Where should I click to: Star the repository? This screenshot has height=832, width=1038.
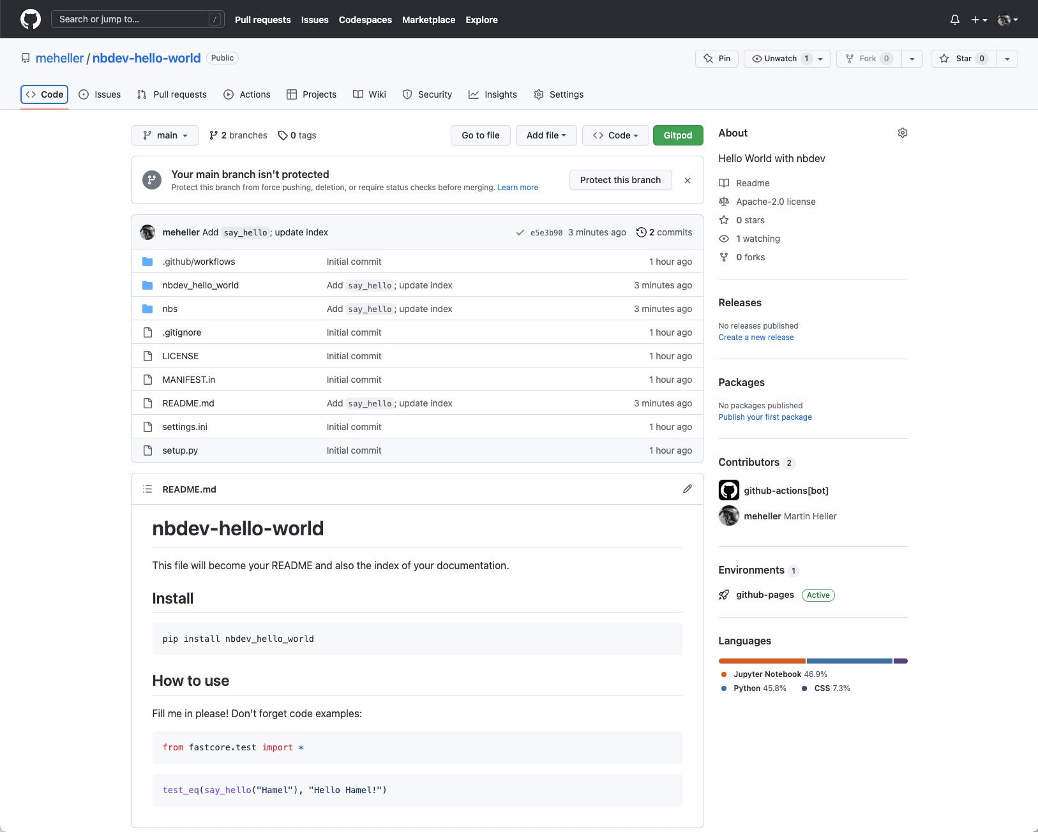(x=964, y=59)
